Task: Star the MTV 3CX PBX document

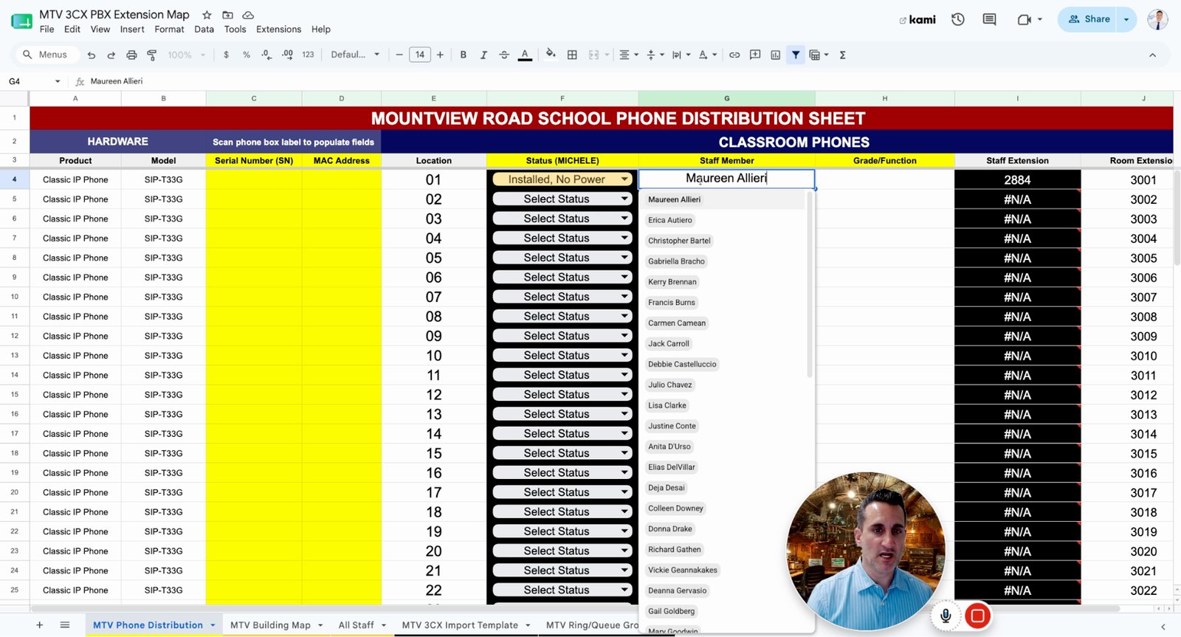Action: [x=207, y=15]
